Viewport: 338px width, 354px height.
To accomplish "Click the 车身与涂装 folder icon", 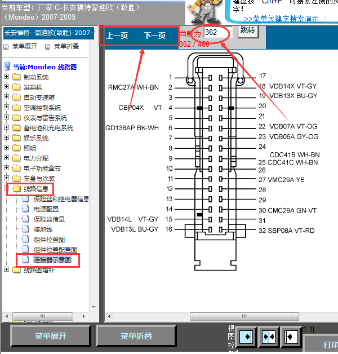I will pos(16,179).
